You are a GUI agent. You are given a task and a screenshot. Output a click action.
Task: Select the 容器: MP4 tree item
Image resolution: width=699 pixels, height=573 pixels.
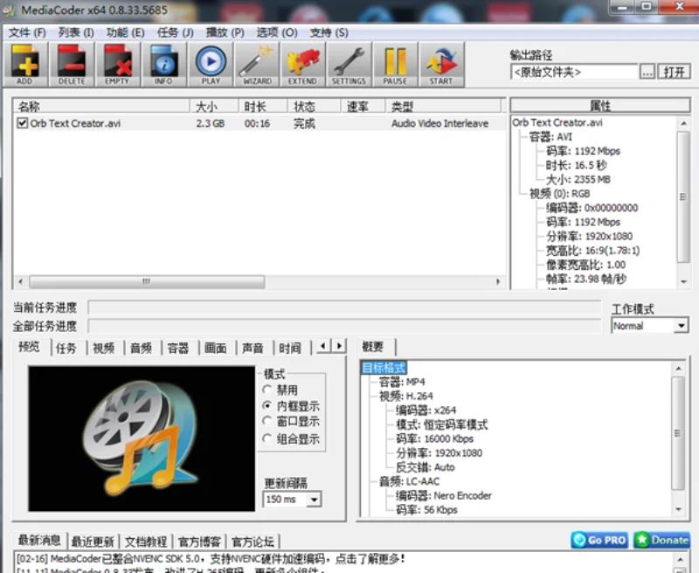[x=402, y=382]
